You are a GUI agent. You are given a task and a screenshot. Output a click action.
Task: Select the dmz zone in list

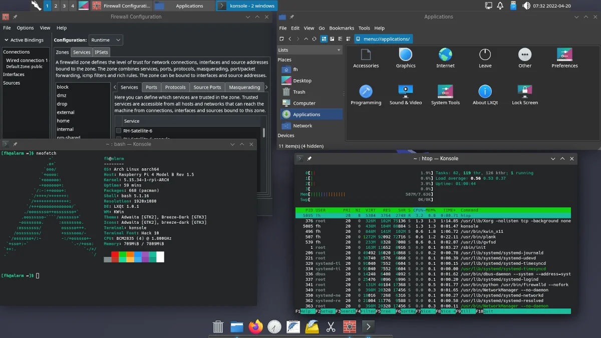(62, 95)
